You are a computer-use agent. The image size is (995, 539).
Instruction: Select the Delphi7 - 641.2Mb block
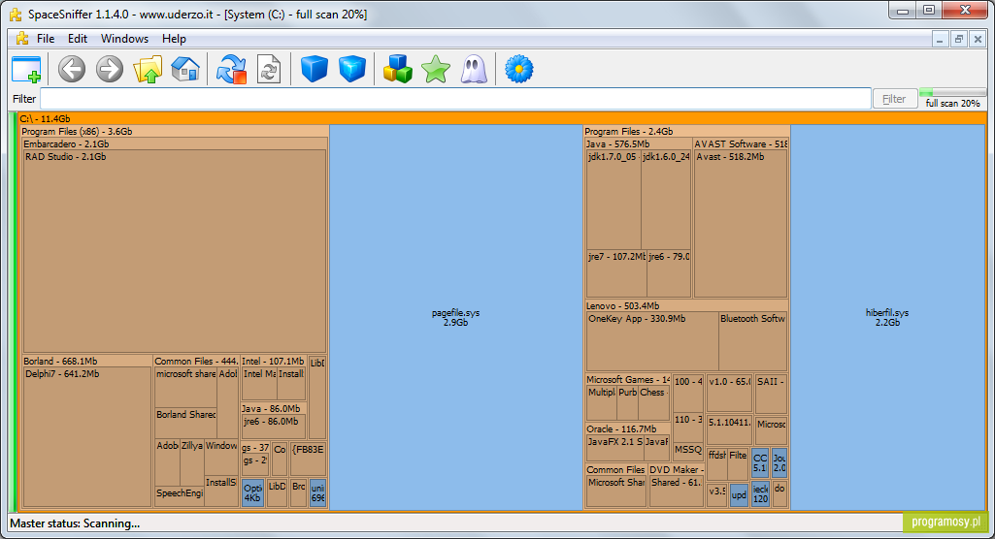(x=87, y=436)
